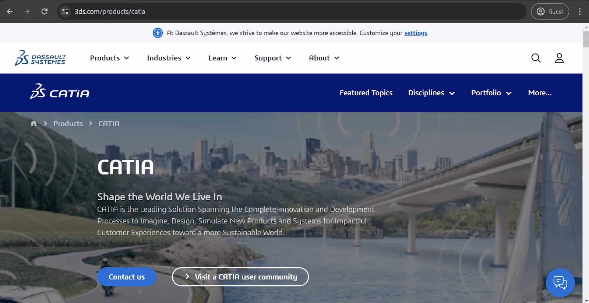
Task: Open site information icon in address bar
Action: point(65,11)
